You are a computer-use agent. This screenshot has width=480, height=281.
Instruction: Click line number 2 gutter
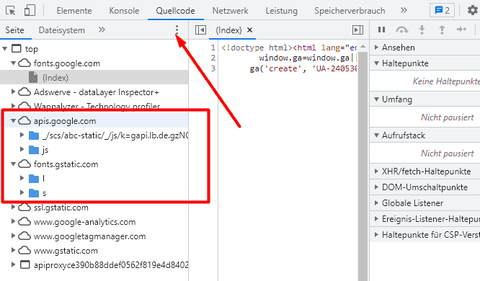(x=213, y=58)
